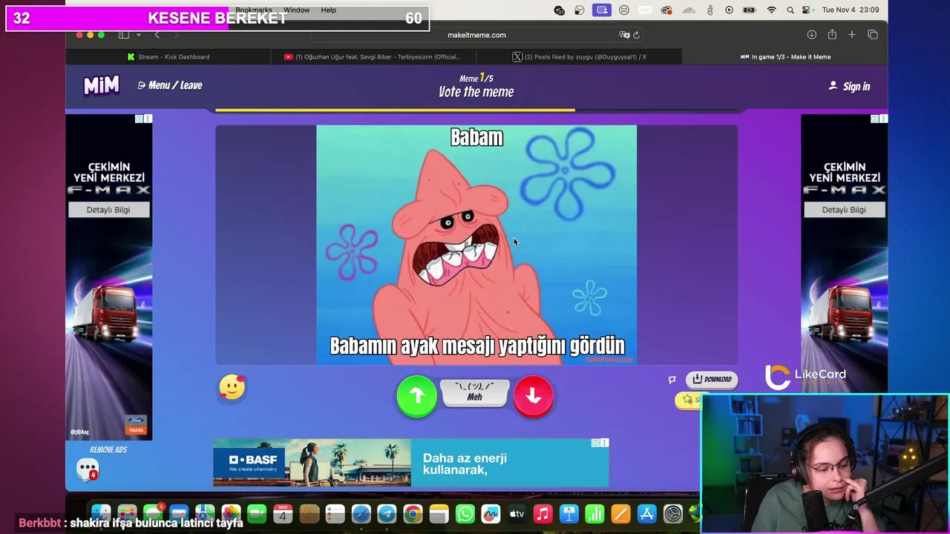Click the Safari share icon
The image size is (950, 534).
pyautogui.click(x=832, y=35)
